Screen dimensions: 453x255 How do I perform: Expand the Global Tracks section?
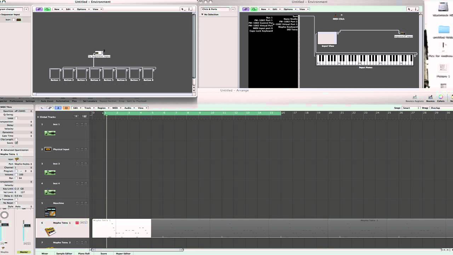(38, 117)
